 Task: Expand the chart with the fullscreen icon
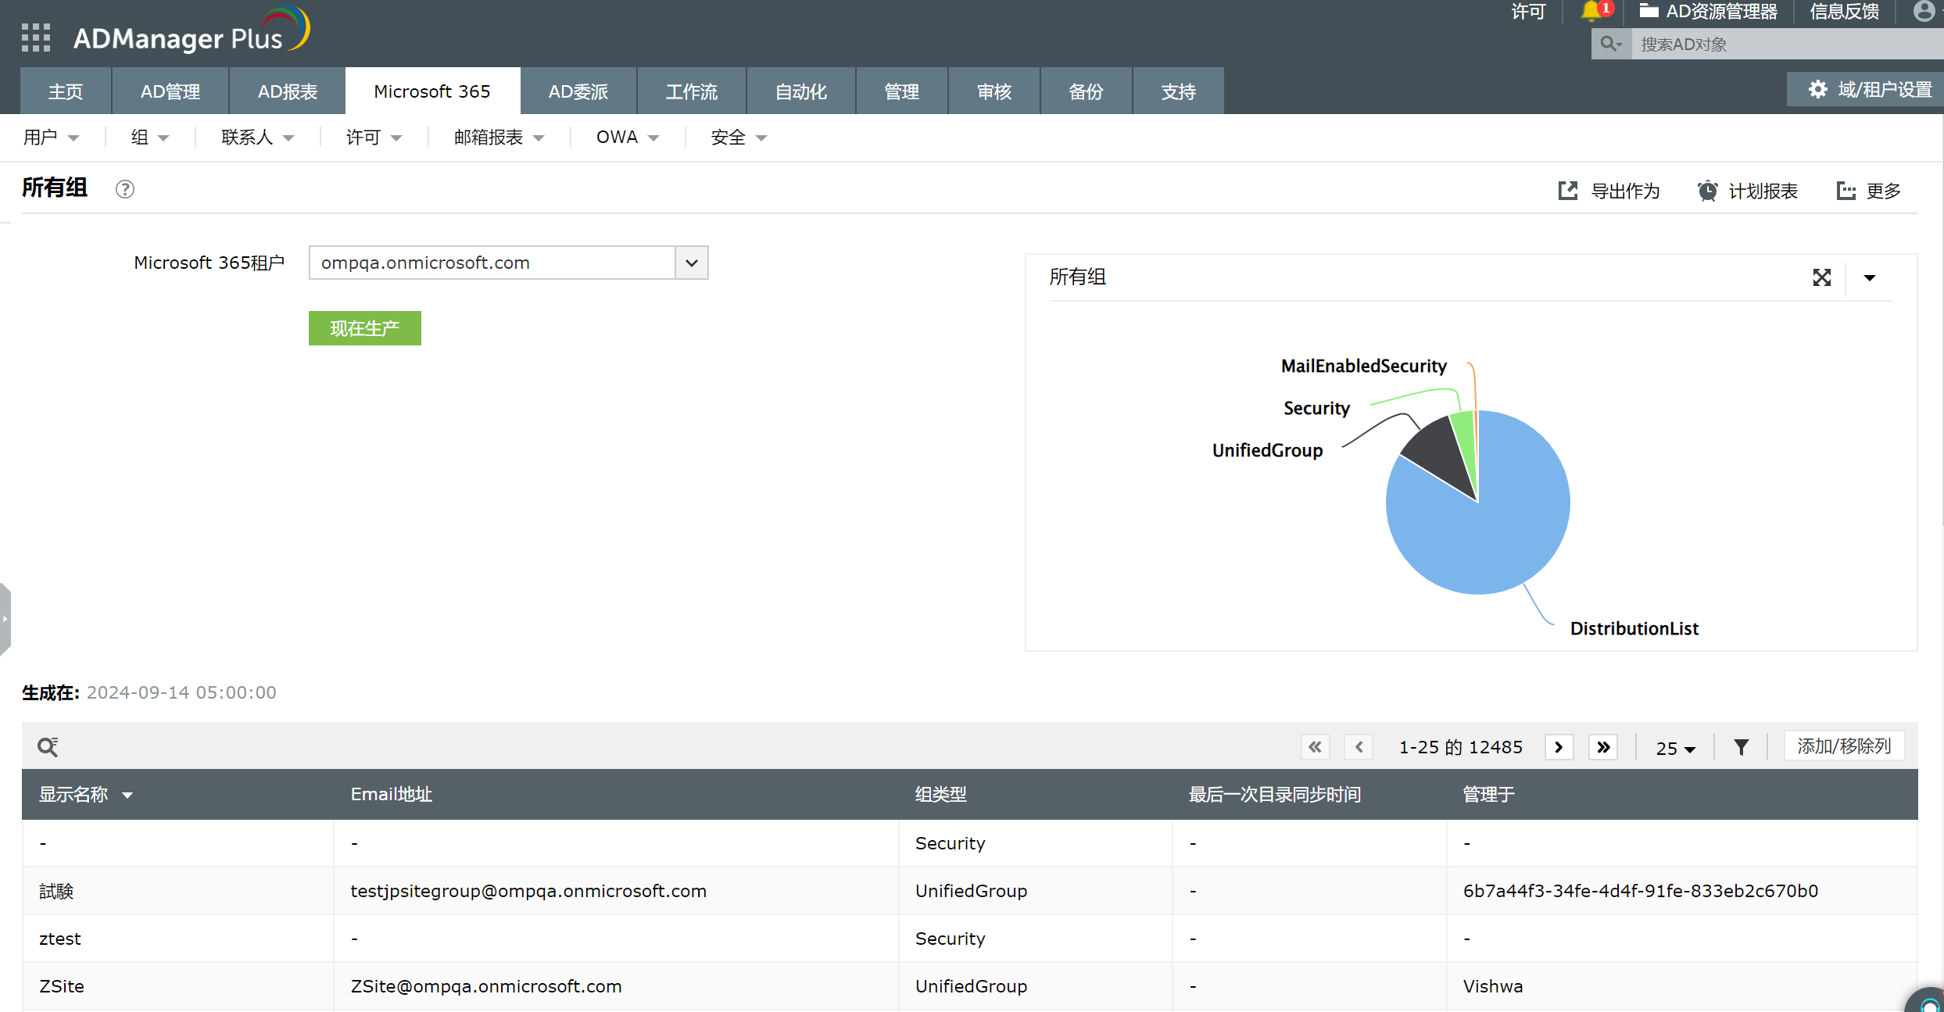(x=1821, y=277)
